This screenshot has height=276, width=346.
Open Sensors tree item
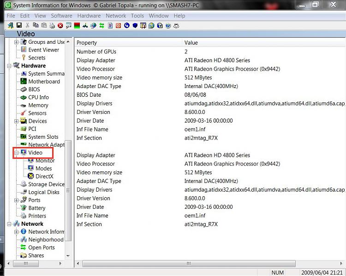(x=37, y=113)
